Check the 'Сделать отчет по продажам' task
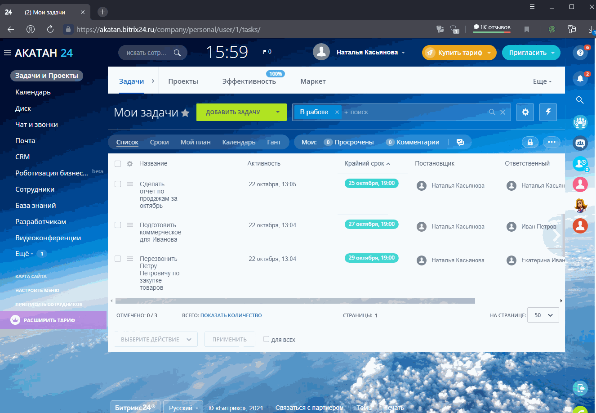 (118, 184)
